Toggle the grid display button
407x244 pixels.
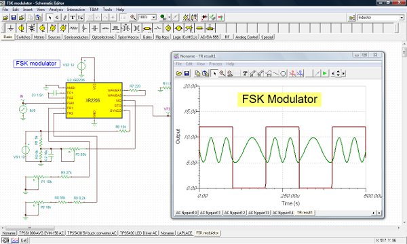tap(123, 18)
